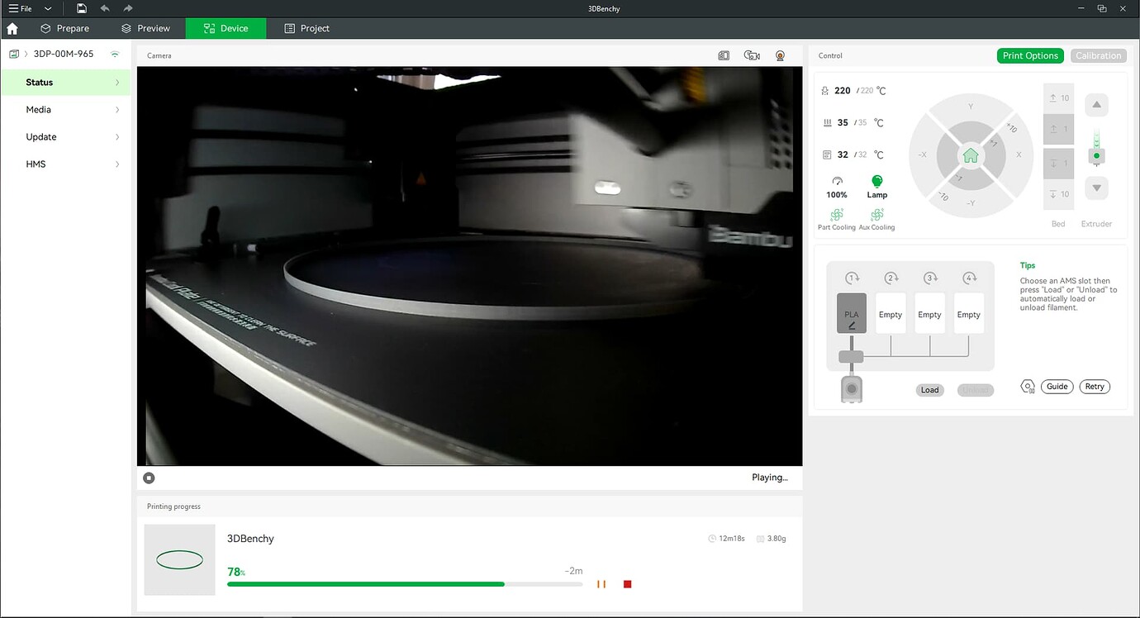1140x618 pixels.
Task: Click the AMS slot 3 refresh icon
Action: pos(931,278)
